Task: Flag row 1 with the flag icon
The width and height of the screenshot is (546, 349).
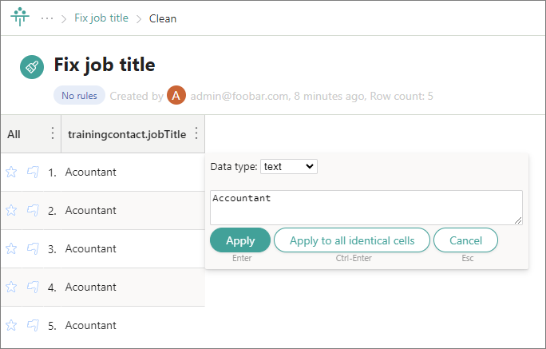Action: [33, 172]
